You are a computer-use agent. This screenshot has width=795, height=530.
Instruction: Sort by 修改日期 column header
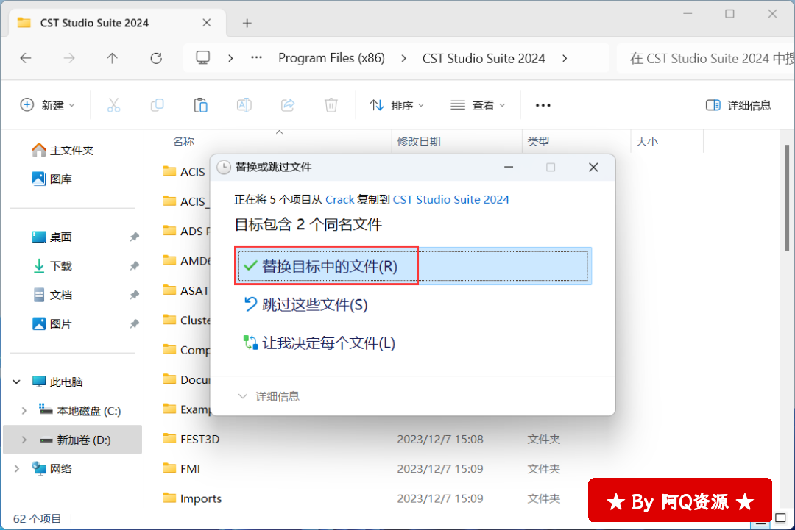pos(418,142)
